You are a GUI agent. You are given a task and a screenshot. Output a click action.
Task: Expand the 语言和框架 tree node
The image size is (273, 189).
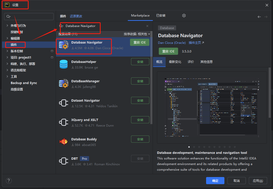pyautogui.click(x=7, y=70)
